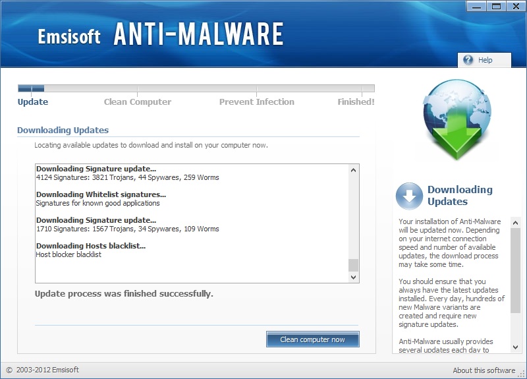Minimize the Anti-Malware window
The width and height of the screenshot is (527, 379).
pos(476,7)
